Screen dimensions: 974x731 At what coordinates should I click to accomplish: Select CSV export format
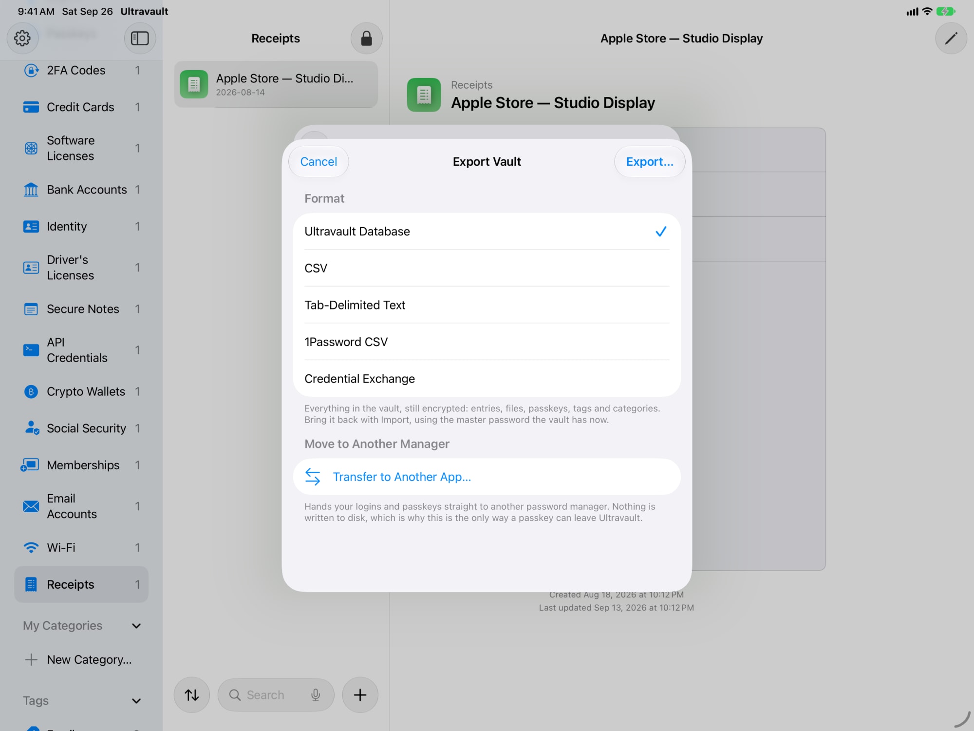487,268
